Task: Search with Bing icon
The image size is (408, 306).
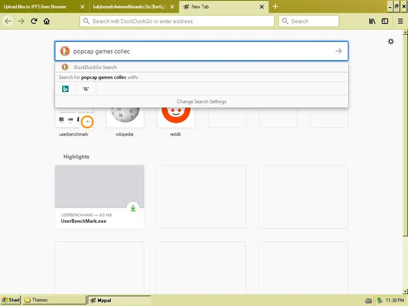Action: click(65, 89)
